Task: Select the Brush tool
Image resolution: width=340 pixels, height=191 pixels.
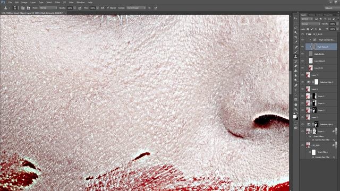Action: click(x=296, y=52)
